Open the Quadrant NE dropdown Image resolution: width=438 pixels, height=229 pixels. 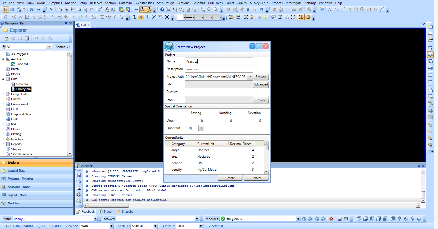[x=201, y=128]
